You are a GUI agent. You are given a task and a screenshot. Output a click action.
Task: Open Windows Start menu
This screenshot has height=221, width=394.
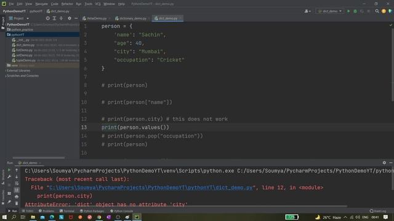coord(4,217)
